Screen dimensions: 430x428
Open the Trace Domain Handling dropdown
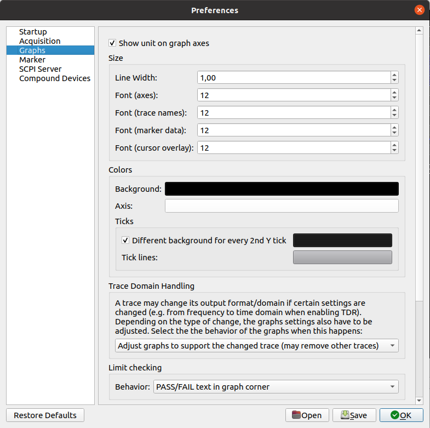(256, 346)
